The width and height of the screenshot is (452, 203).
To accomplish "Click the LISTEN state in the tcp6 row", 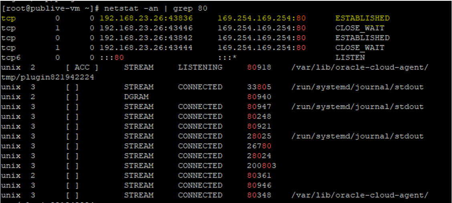I will [x=350, y=58].
